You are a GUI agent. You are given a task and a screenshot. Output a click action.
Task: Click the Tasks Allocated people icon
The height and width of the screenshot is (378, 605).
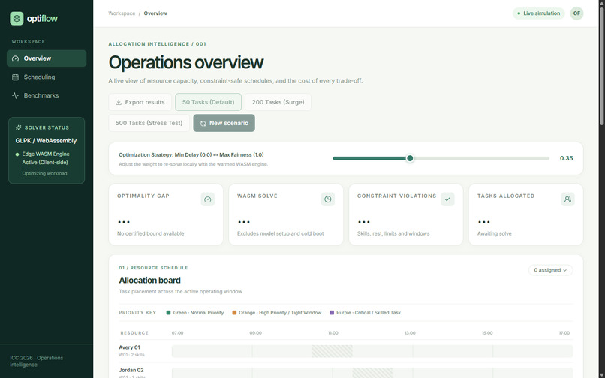click(x=567, y=199)
